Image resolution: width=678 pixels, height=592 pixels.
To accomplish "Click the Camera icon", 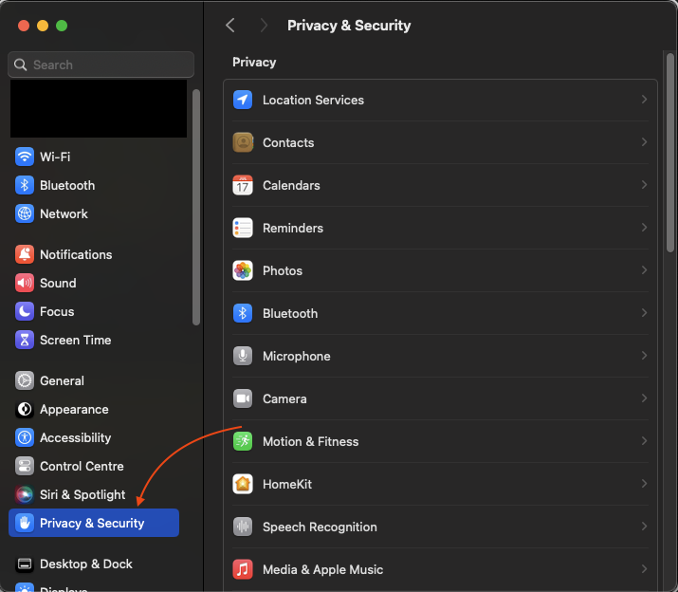I will [x=243, y=398].
